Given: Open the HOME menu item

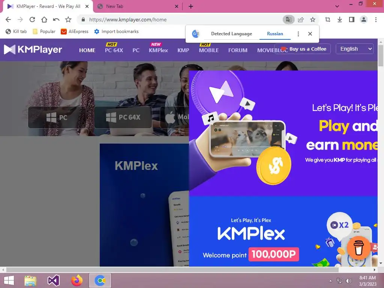Looking at the screenshot, I should tap(87, 50).
